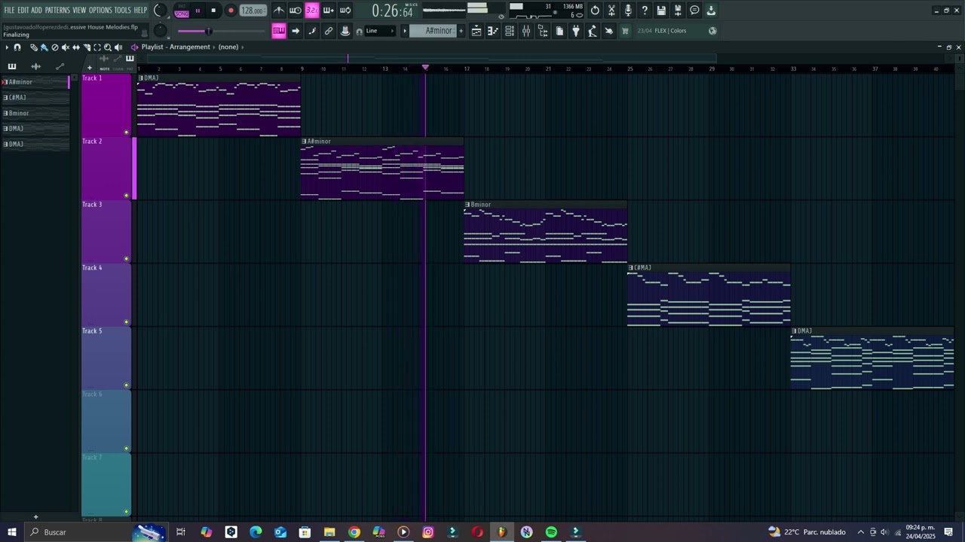Click the FLEX | Colors news panel
The image size is (965, 542).
click(x=675, y=31)
